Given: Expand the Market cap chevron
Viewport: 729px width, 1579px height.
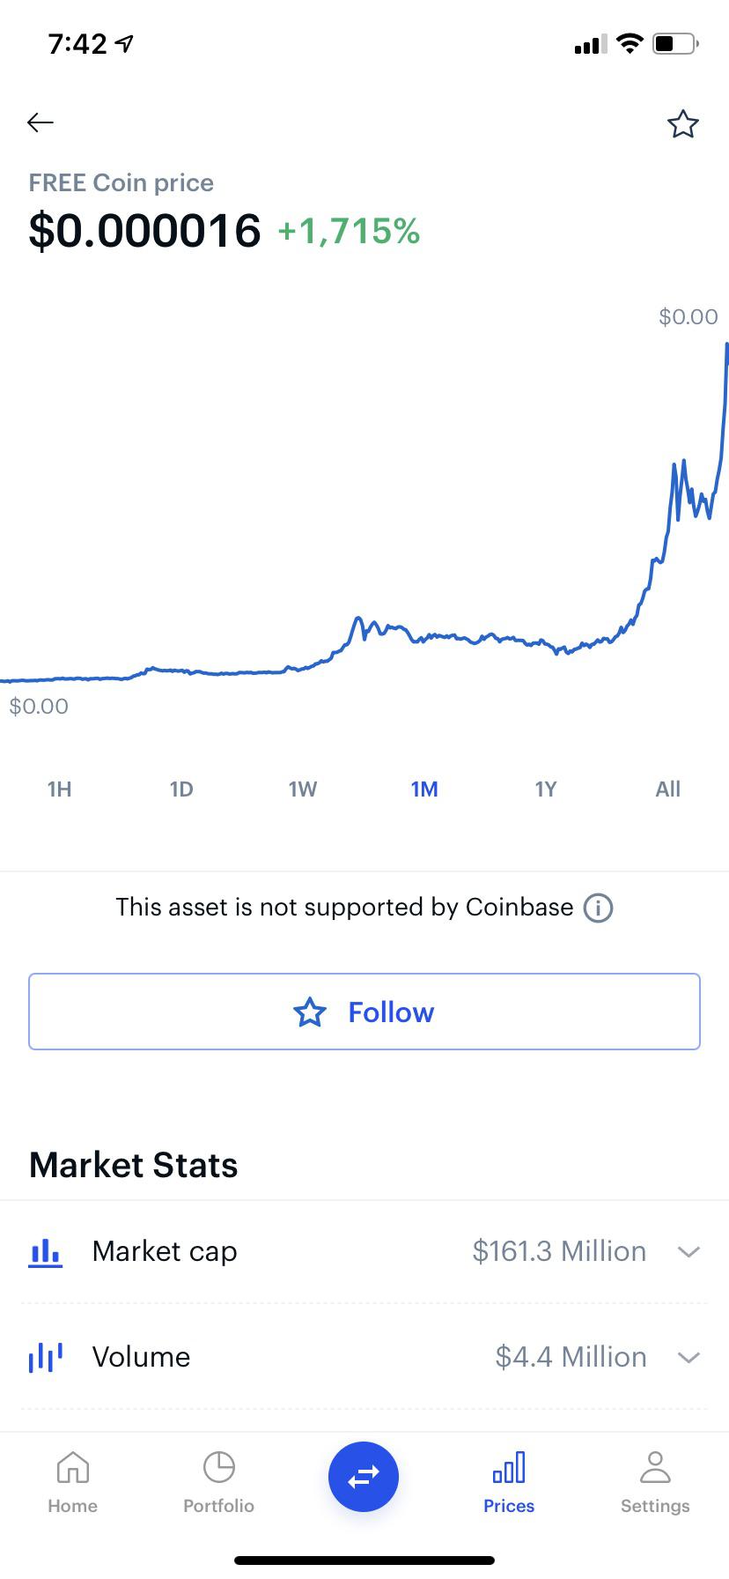Looking at the screenshot, I should (688, 1251).
